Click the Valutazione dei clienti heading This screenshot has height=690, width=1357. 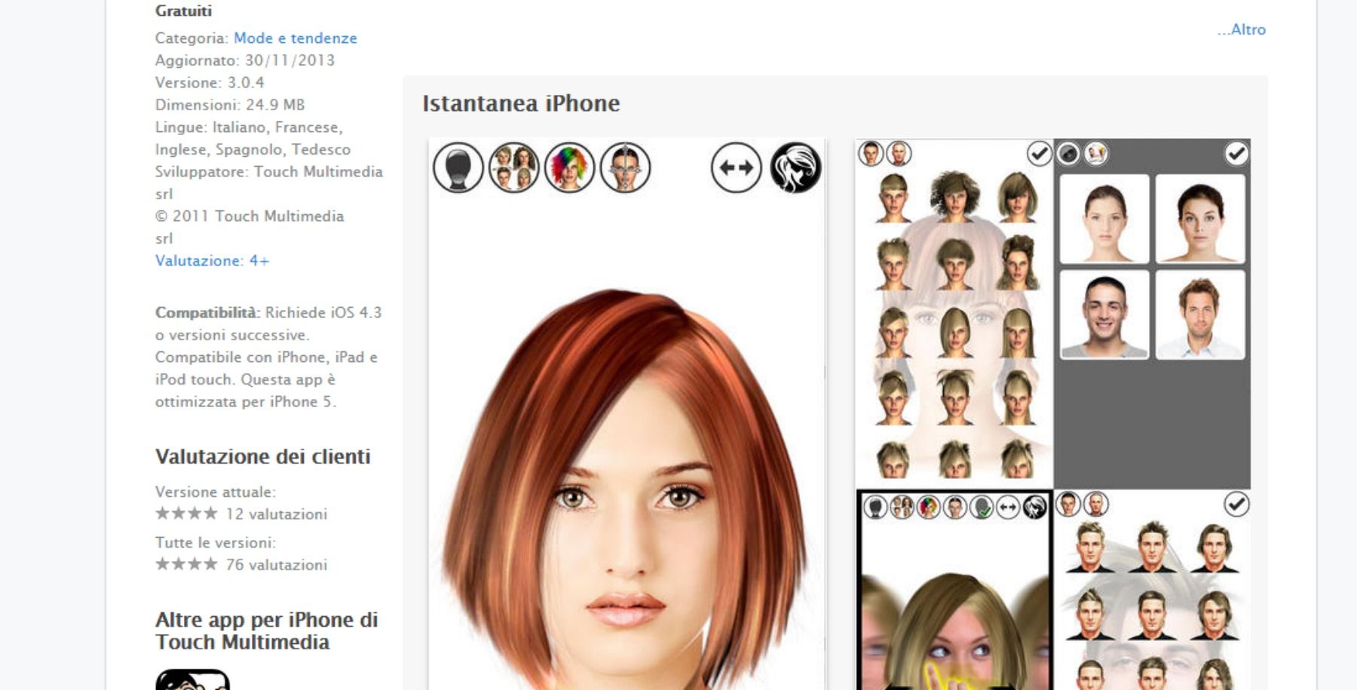click(262, 456)
